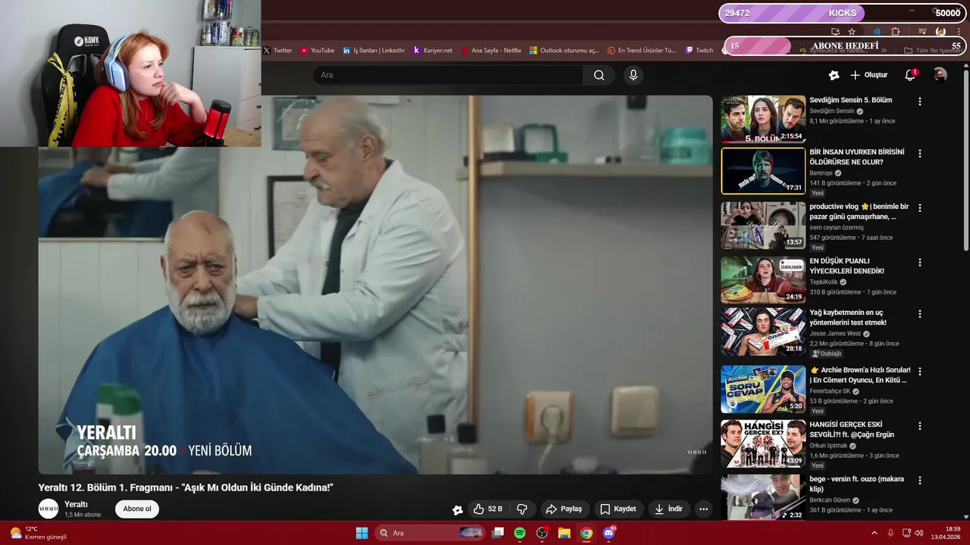The image size is (970, 545).
Task: Open Archie Brown Soru Cevap thumbnail
Action: coord(763,390)
